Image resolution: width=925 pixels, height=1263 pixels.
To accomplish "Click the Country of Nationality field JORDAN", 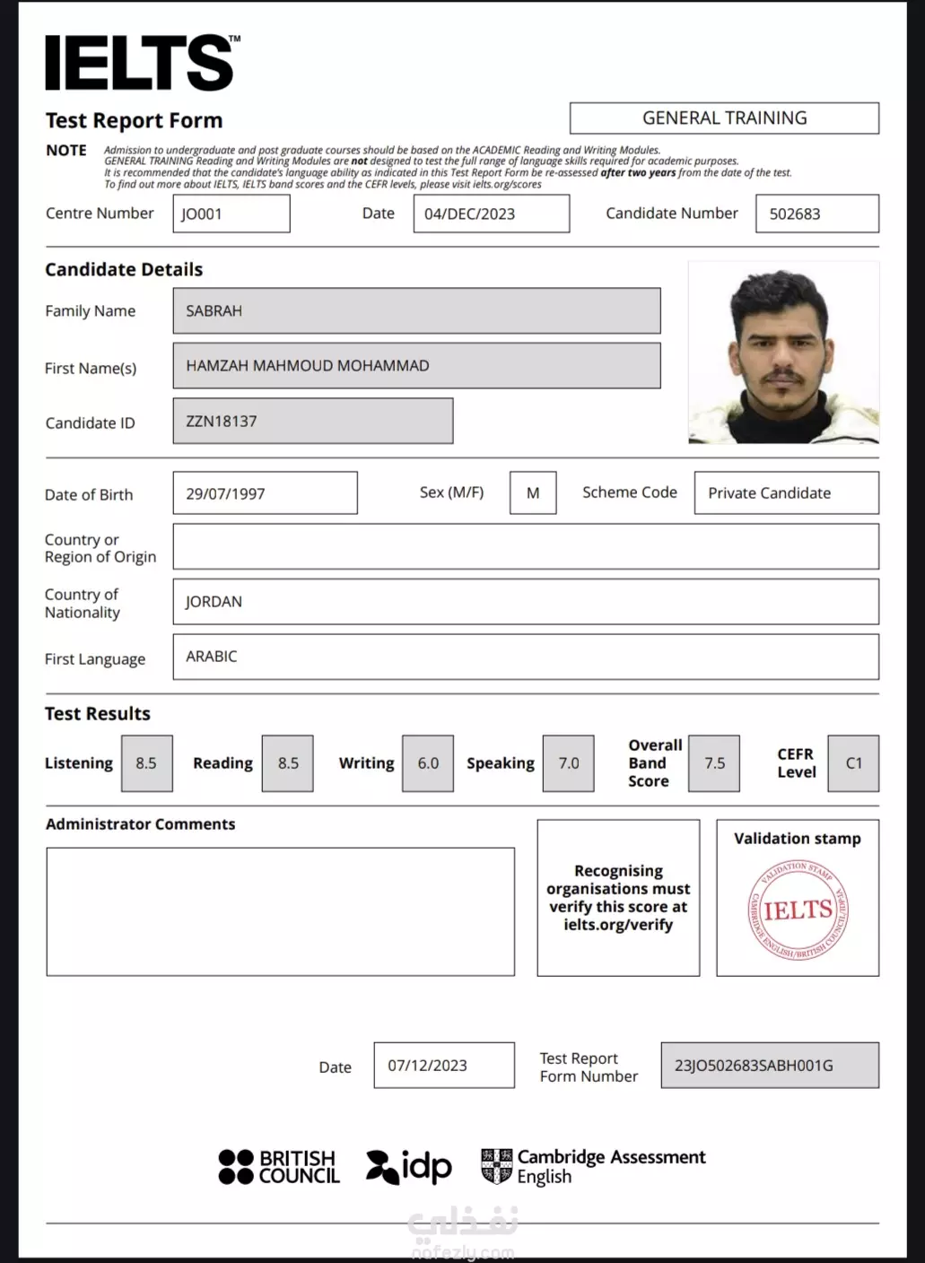I will (526, 602).
